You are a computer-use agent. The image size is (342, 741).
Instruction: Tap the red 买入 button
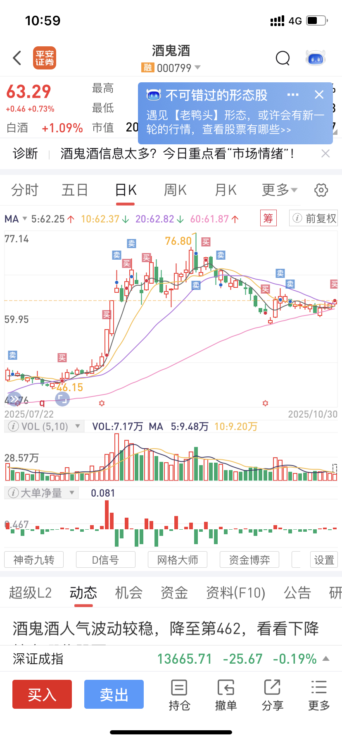coord(42,694)
